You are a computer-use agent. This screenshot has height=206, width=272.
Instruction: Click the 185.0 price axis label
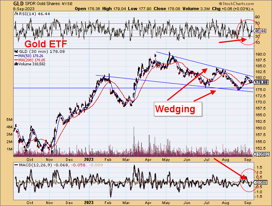(260, 66)
